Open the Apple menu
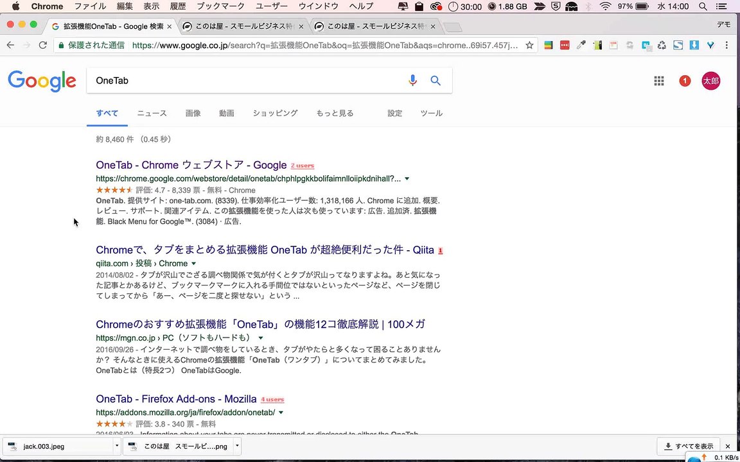Screen dimensions: 740x462 pos(15,6)
